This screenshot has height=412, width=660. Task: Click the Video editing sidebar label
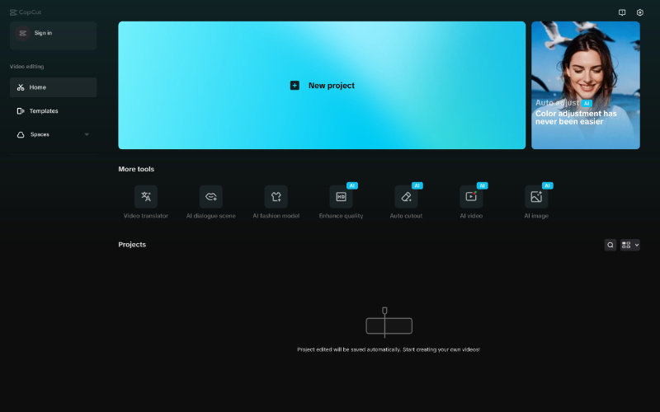[x=27, y=67]
